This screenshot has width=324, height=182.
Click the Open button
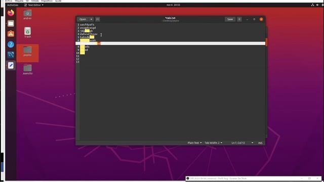pyautogui.click(x=83, y=19)
